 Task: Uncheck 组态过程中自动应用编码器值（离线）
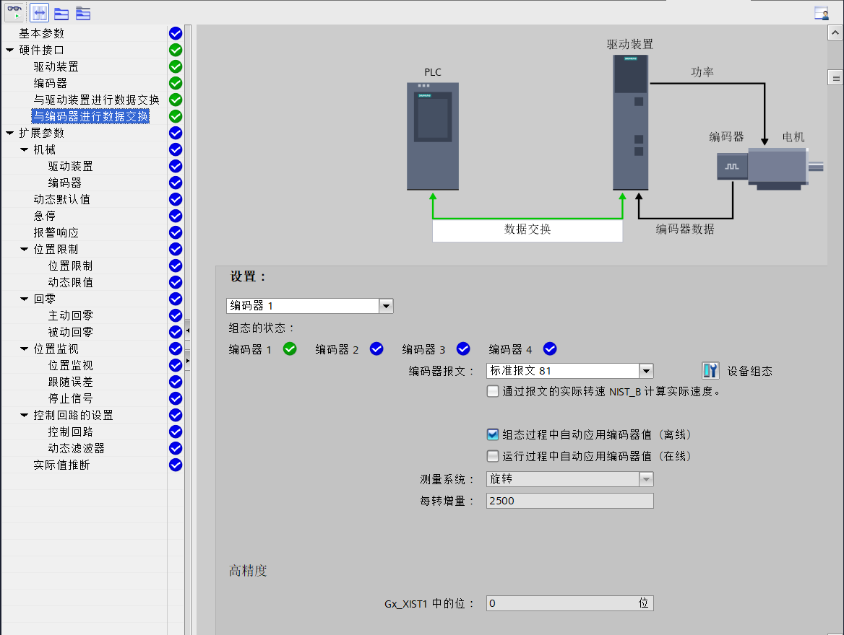click(x=493, y=434)
